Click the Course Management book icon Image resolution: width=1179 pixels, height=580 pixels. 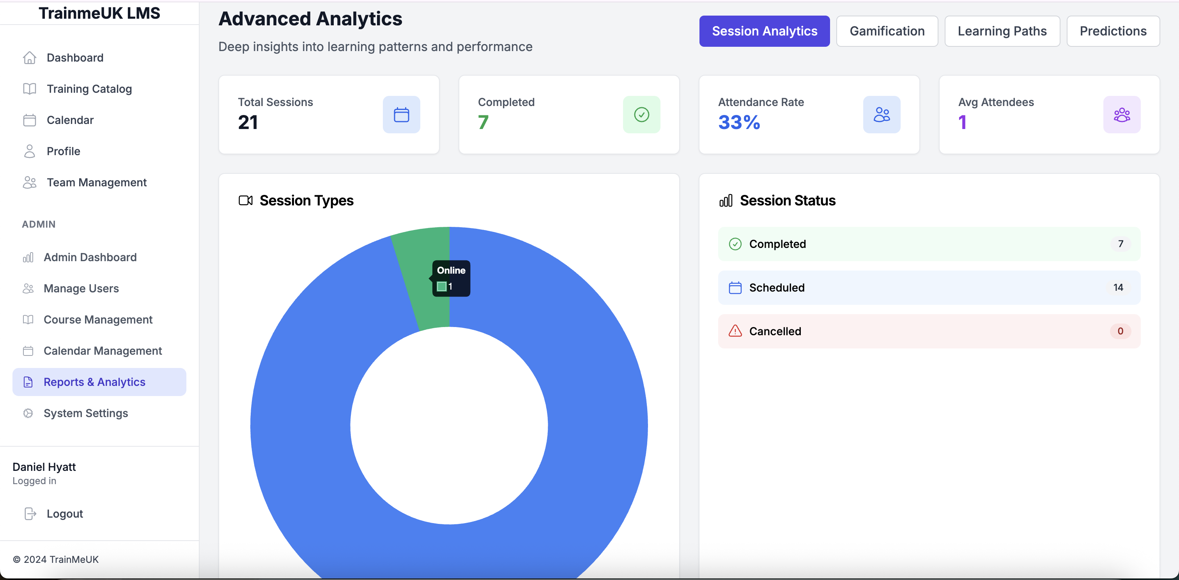click(28, 319)
